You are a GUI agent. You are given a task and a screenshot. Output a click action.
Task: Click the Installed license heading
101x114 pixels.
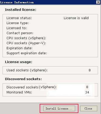(x=21, y=10)
